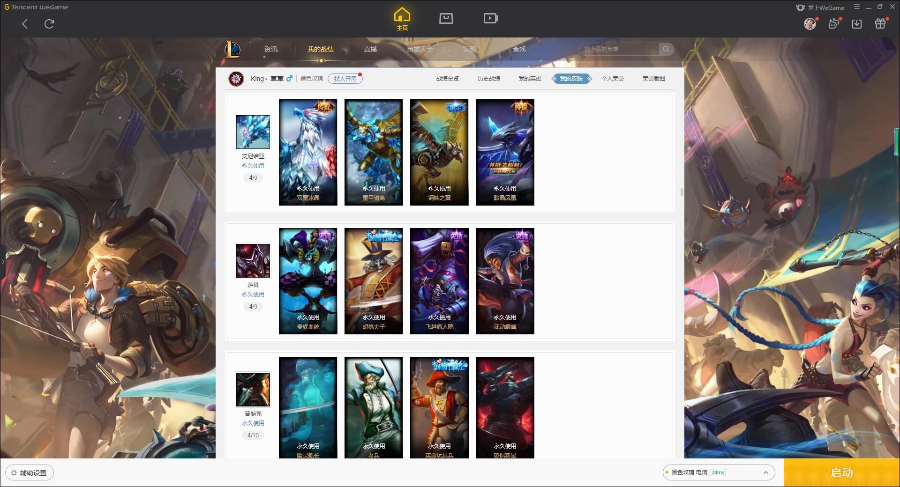Switch to the 英雄大全 tab
The width and height of the screenshot is (900, 487).
coord(420,49)
